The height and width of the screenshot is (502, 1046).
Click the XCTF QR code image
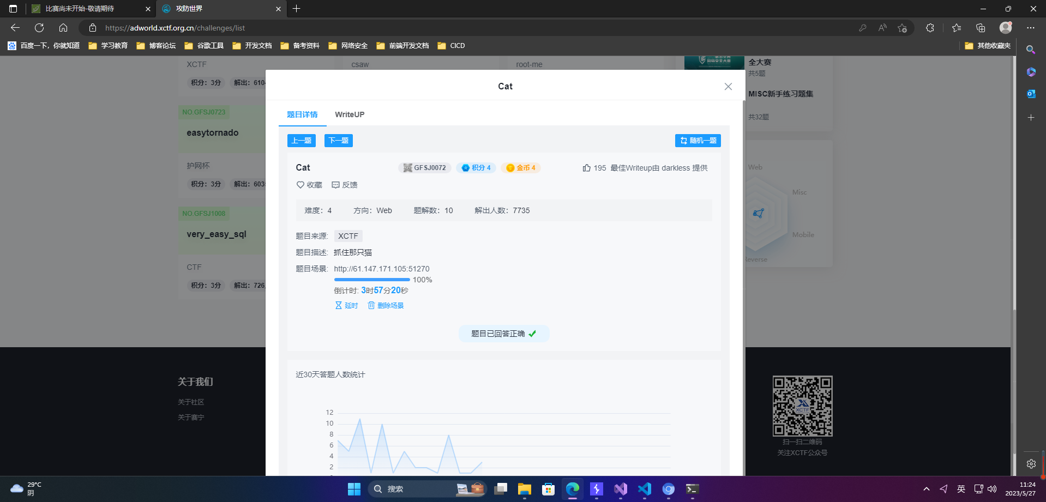pos(802,406)
